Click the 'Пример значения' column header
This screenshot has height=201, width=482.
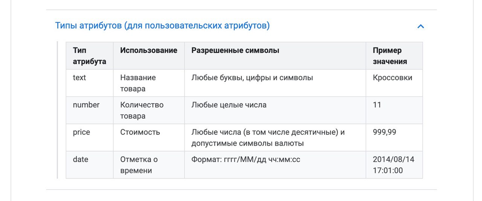[394, 56]
